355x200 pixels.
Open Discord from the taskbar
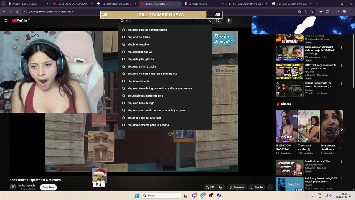(x=194, y=196)
